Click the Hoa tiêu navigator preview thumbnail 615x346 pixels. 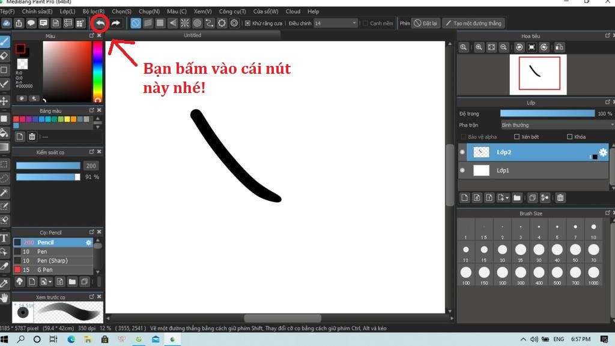point(538,74)
